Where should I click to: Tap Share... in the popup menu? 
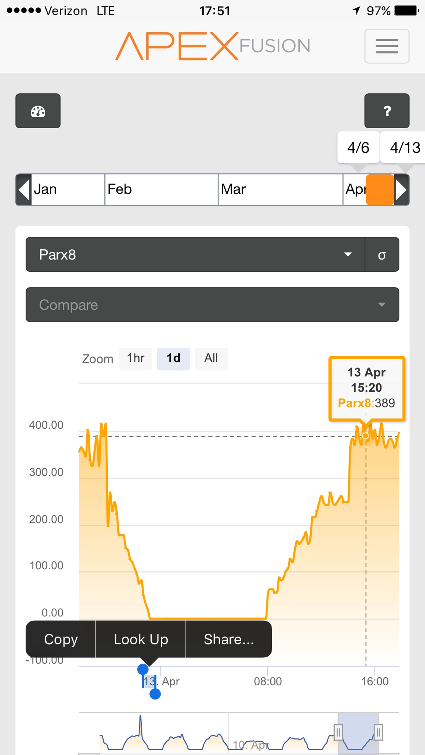229,639
